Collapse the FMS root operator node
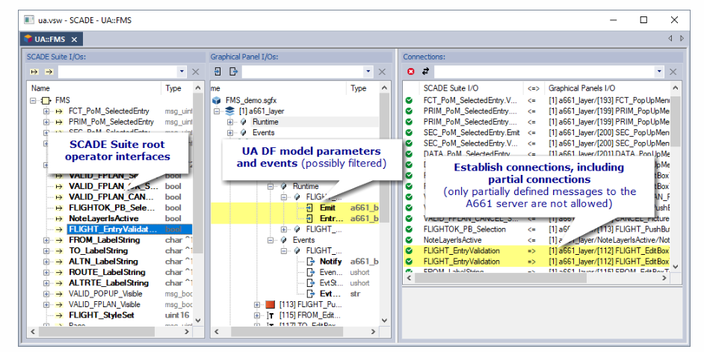Viewport: 704px width, 352px height. click(33, 101)
